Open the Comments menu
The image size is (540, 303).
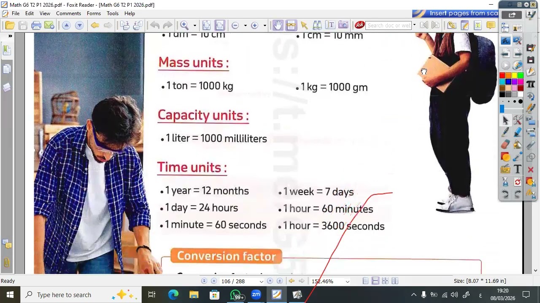(x=68, y=13)
